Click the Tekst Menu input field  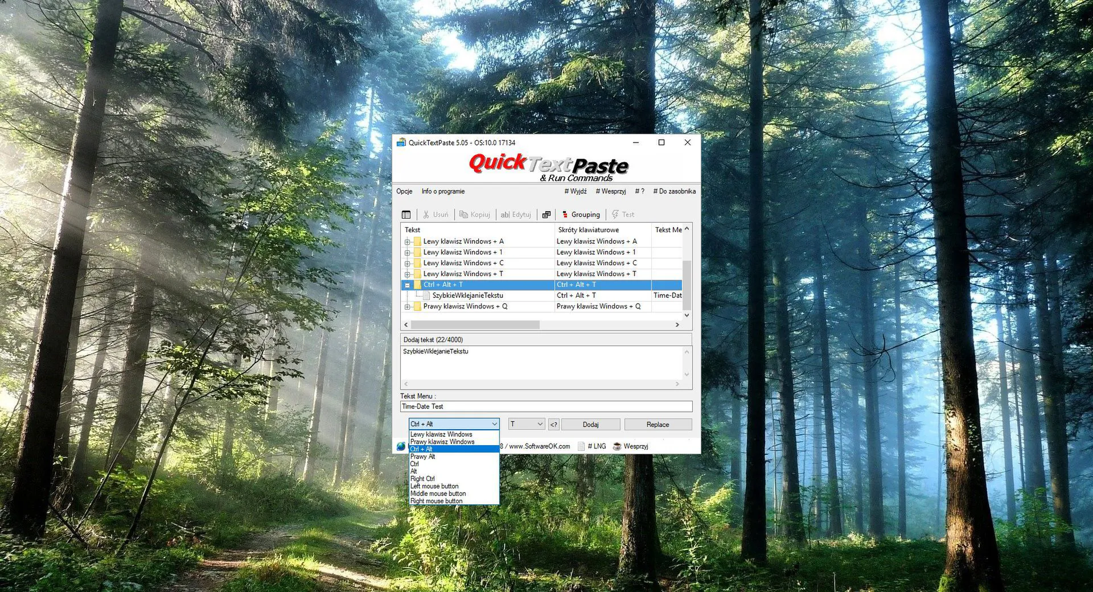click(x=546, y=406)
